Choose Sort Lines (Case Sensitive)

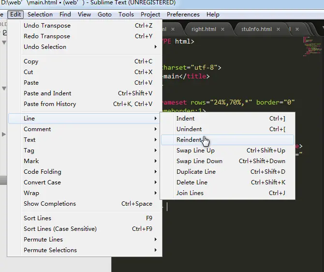85,229
